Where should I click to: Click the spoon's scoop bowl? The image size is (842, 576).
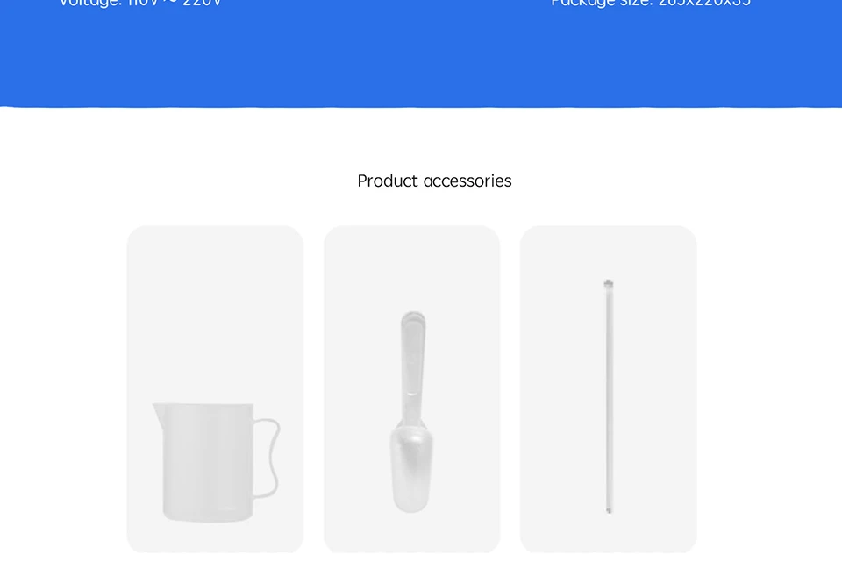412,468
